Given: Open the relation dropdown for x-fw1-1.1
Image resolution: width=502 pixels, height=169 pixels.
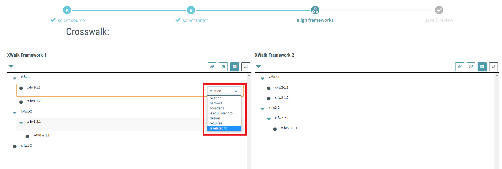Looking at the screenshot, I should coord(224,91).
